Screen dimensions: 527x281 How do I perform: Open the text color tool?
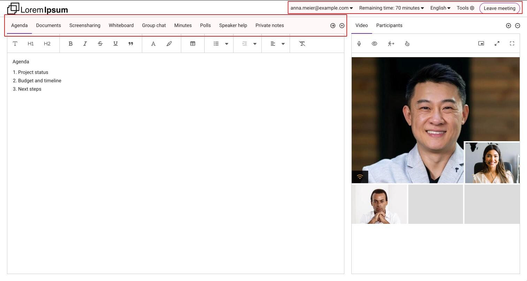(x=153, y=44)
